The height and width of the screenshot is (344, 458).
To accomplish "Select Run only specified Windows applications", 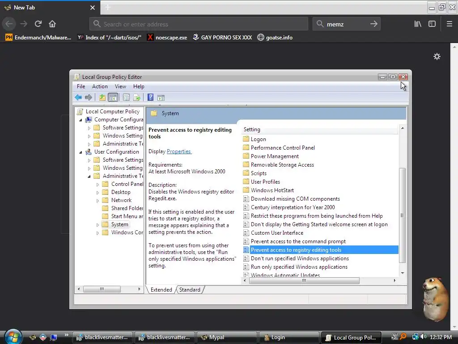I will pyautogui.click(x=299, y=267).
